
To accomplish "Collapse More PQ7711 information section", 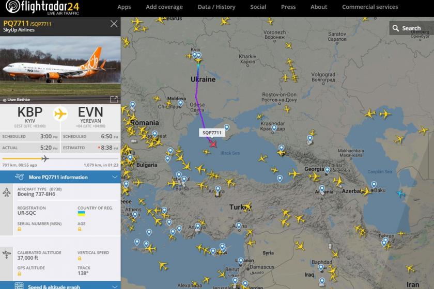I will click(x=60, y=177).
